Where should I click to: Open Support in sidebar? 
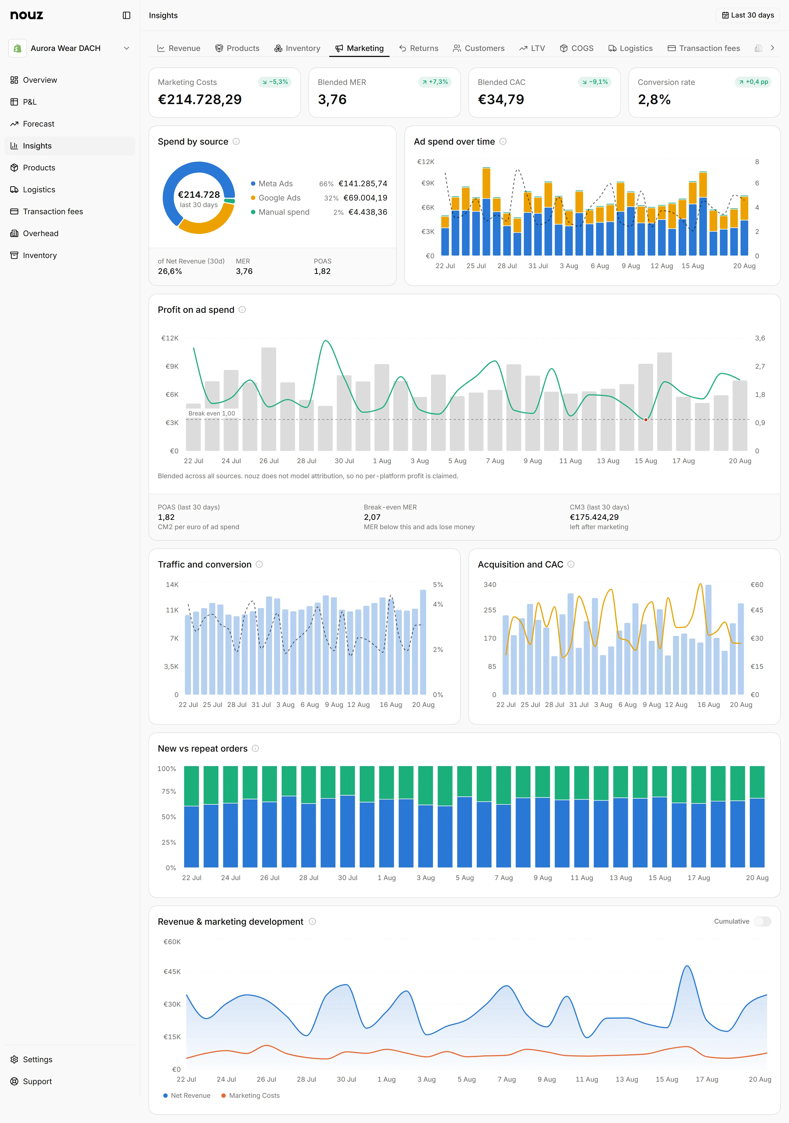click(70, 1081)
